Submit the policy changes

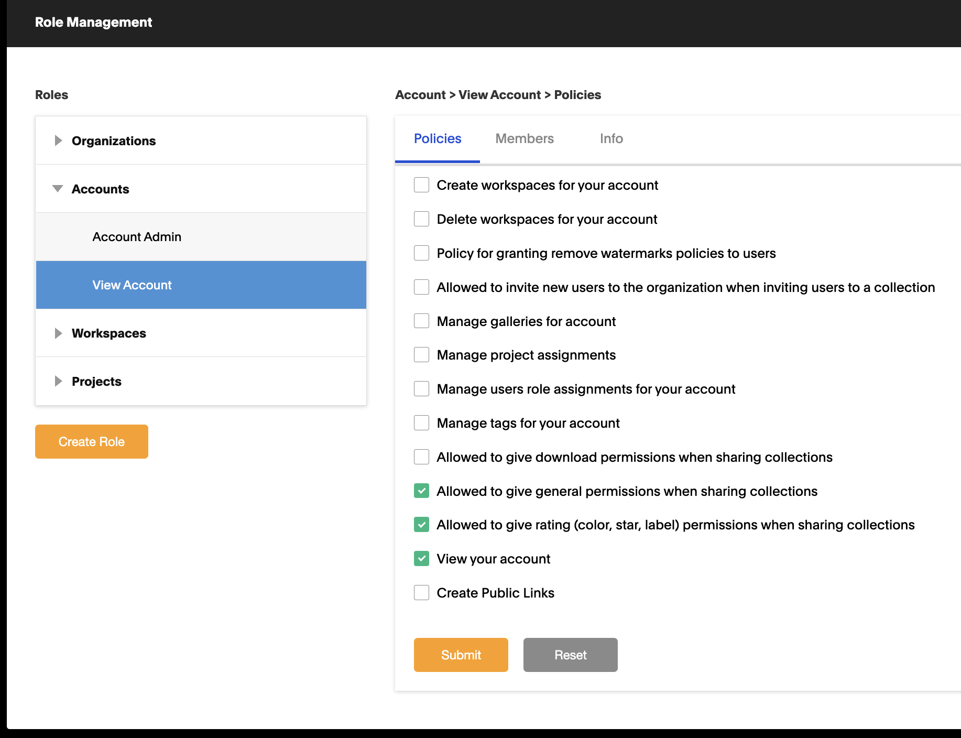tap(461, 655)
